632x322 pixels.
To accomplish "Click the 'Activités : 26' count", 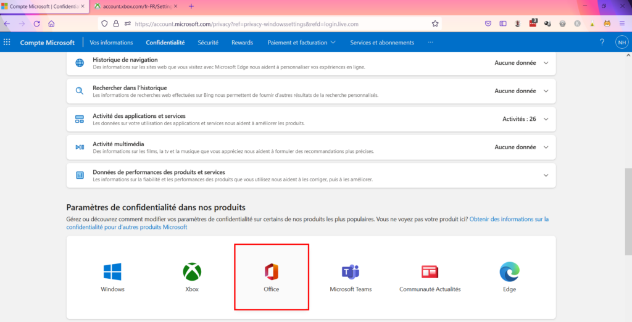I will pos(519,119).
